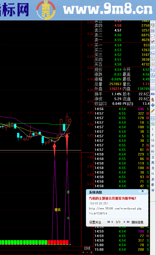Go to the previous system message
This screenshot has height=255, width=156.
(112, 222)
